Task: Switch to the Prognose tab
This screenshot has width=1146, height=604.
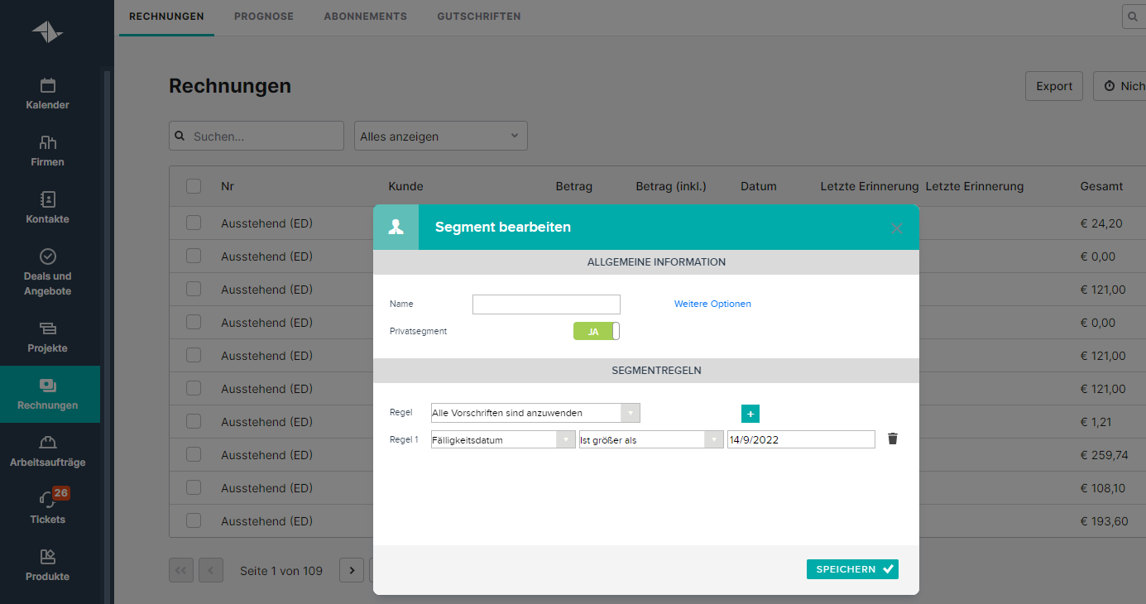Action: tap(264, 17)
